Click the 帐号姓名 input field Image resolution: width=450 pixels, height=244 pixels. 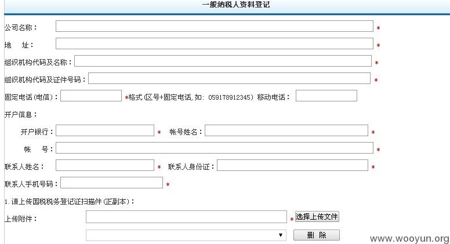click(286, 130)
